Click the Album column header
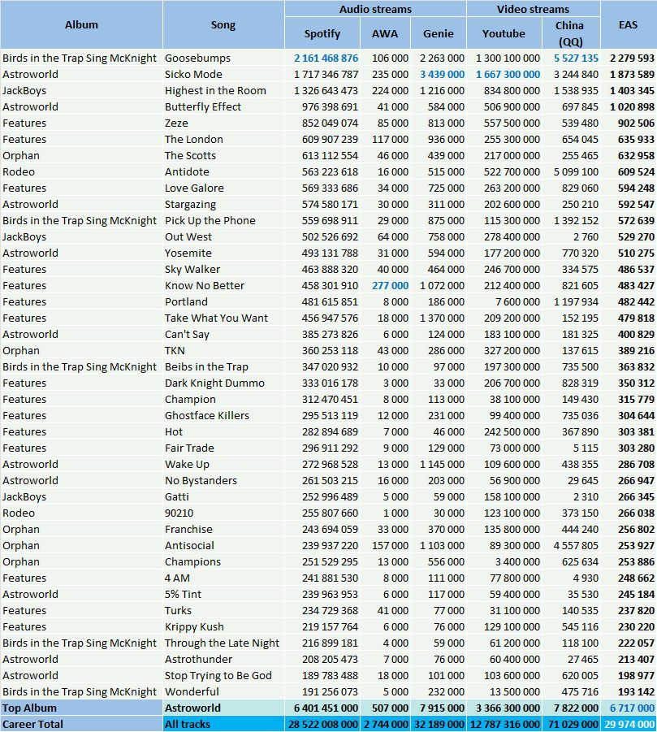Image resolution: width=657 pixels, height=732 pixels. click(81, 24)
